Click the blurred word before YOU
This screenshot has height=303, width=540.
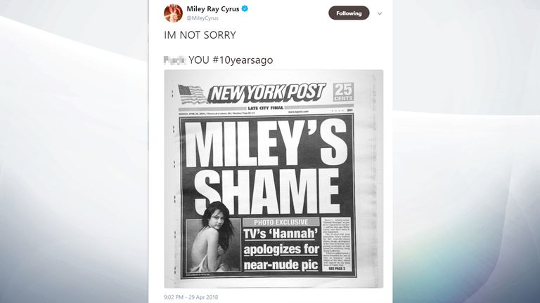pos(175,60)
